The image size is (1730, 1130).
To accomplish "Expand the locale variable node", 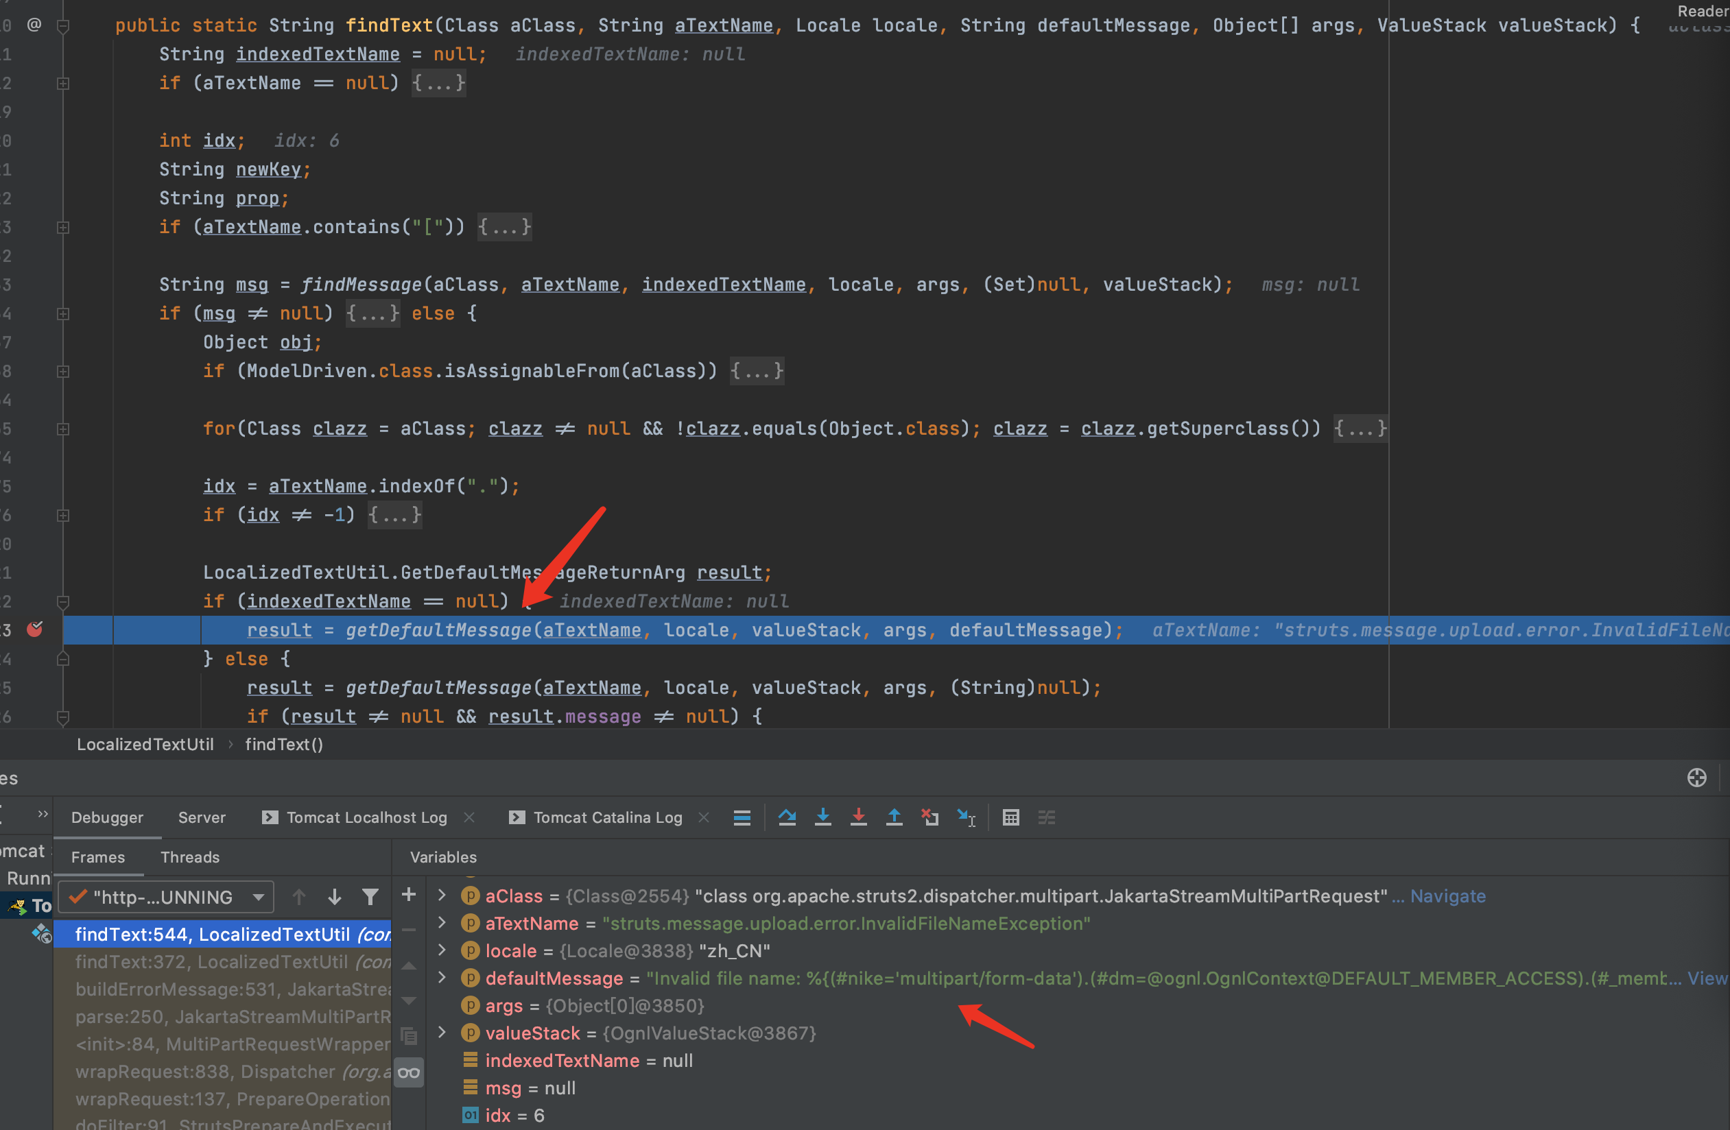I will pyautogui.click(x=441, y=950).
